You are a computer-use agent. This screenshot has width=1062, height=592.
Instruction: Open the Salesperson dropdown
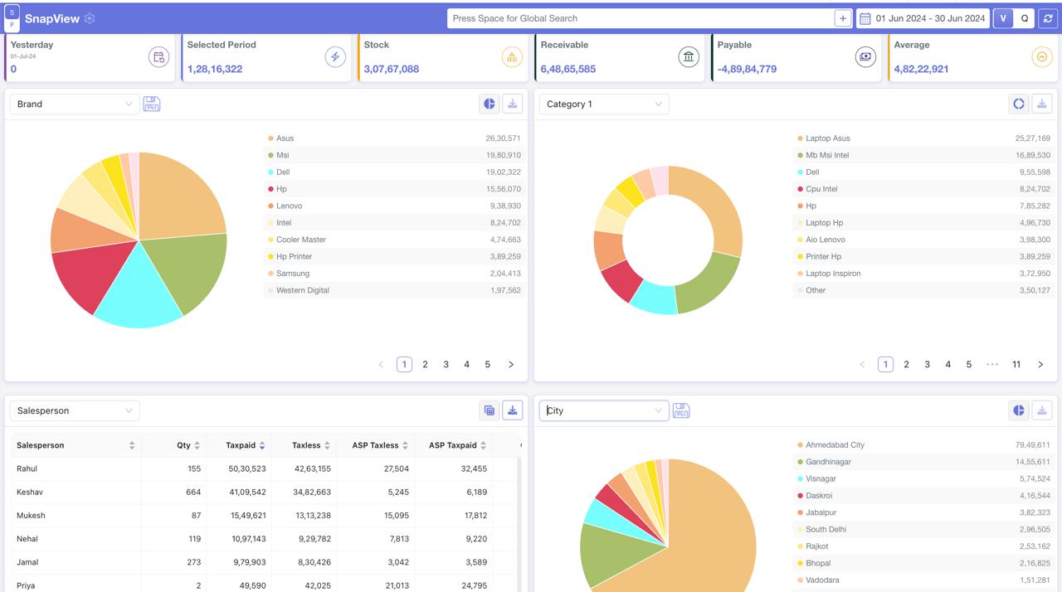(x=75, y=410)
